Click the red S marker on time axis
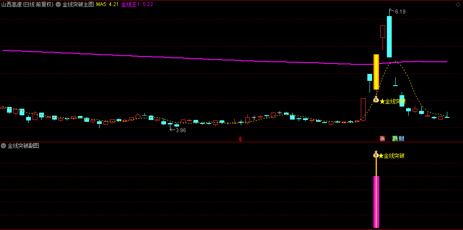 point(240,139)
